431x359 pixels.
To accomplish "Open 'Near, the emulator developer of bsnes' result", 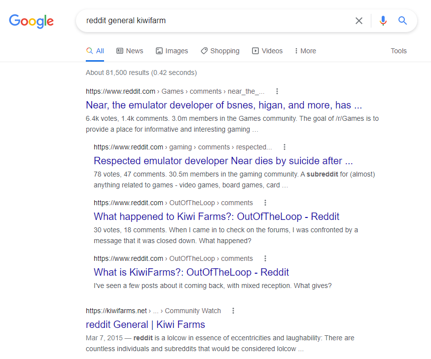I will (x=224, y=105).
